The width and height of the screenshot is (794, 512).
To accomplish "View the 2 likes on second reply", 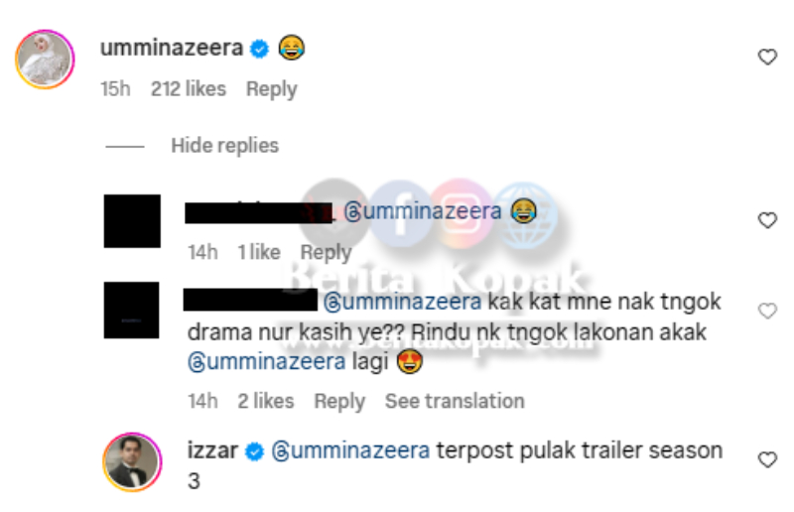I will 266,401.
